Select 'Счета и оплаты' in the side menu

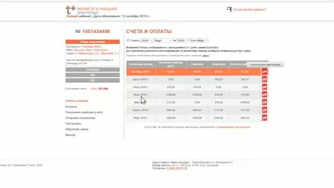click(x=77, y=101)
